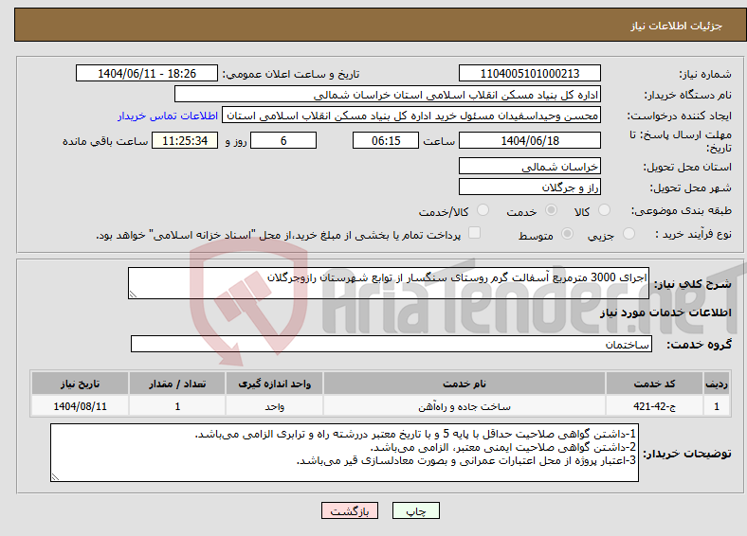
Task: Click the چاپ print button
Action: click(416, 510)
